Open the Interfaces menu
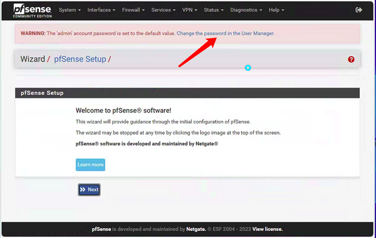The height and width of the screenshot is (238, 376). [101, 10]
